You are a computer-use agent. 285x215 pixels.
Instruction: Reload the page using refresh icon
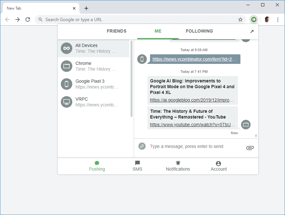click(28, 19)
